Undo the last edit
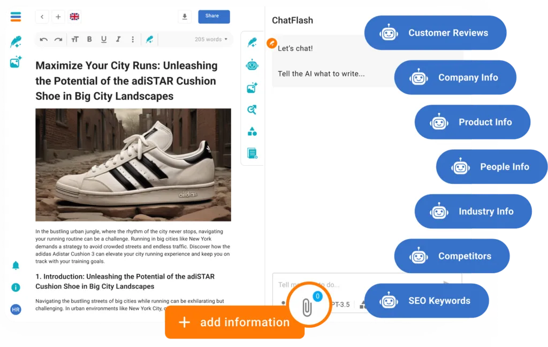This screenshot has width=548, height=347. [x=44, y=40]
